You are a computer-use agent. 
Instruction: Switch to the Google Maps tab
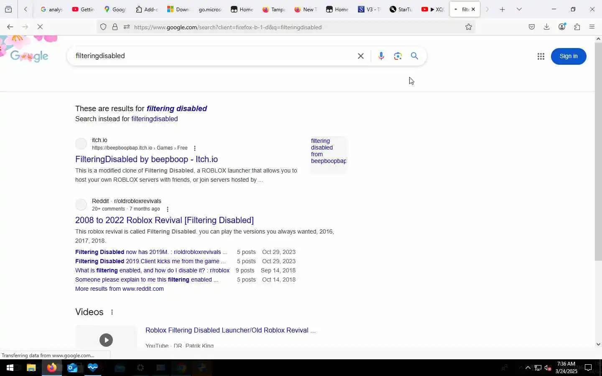pyautogui.click(x=115, y=9)
